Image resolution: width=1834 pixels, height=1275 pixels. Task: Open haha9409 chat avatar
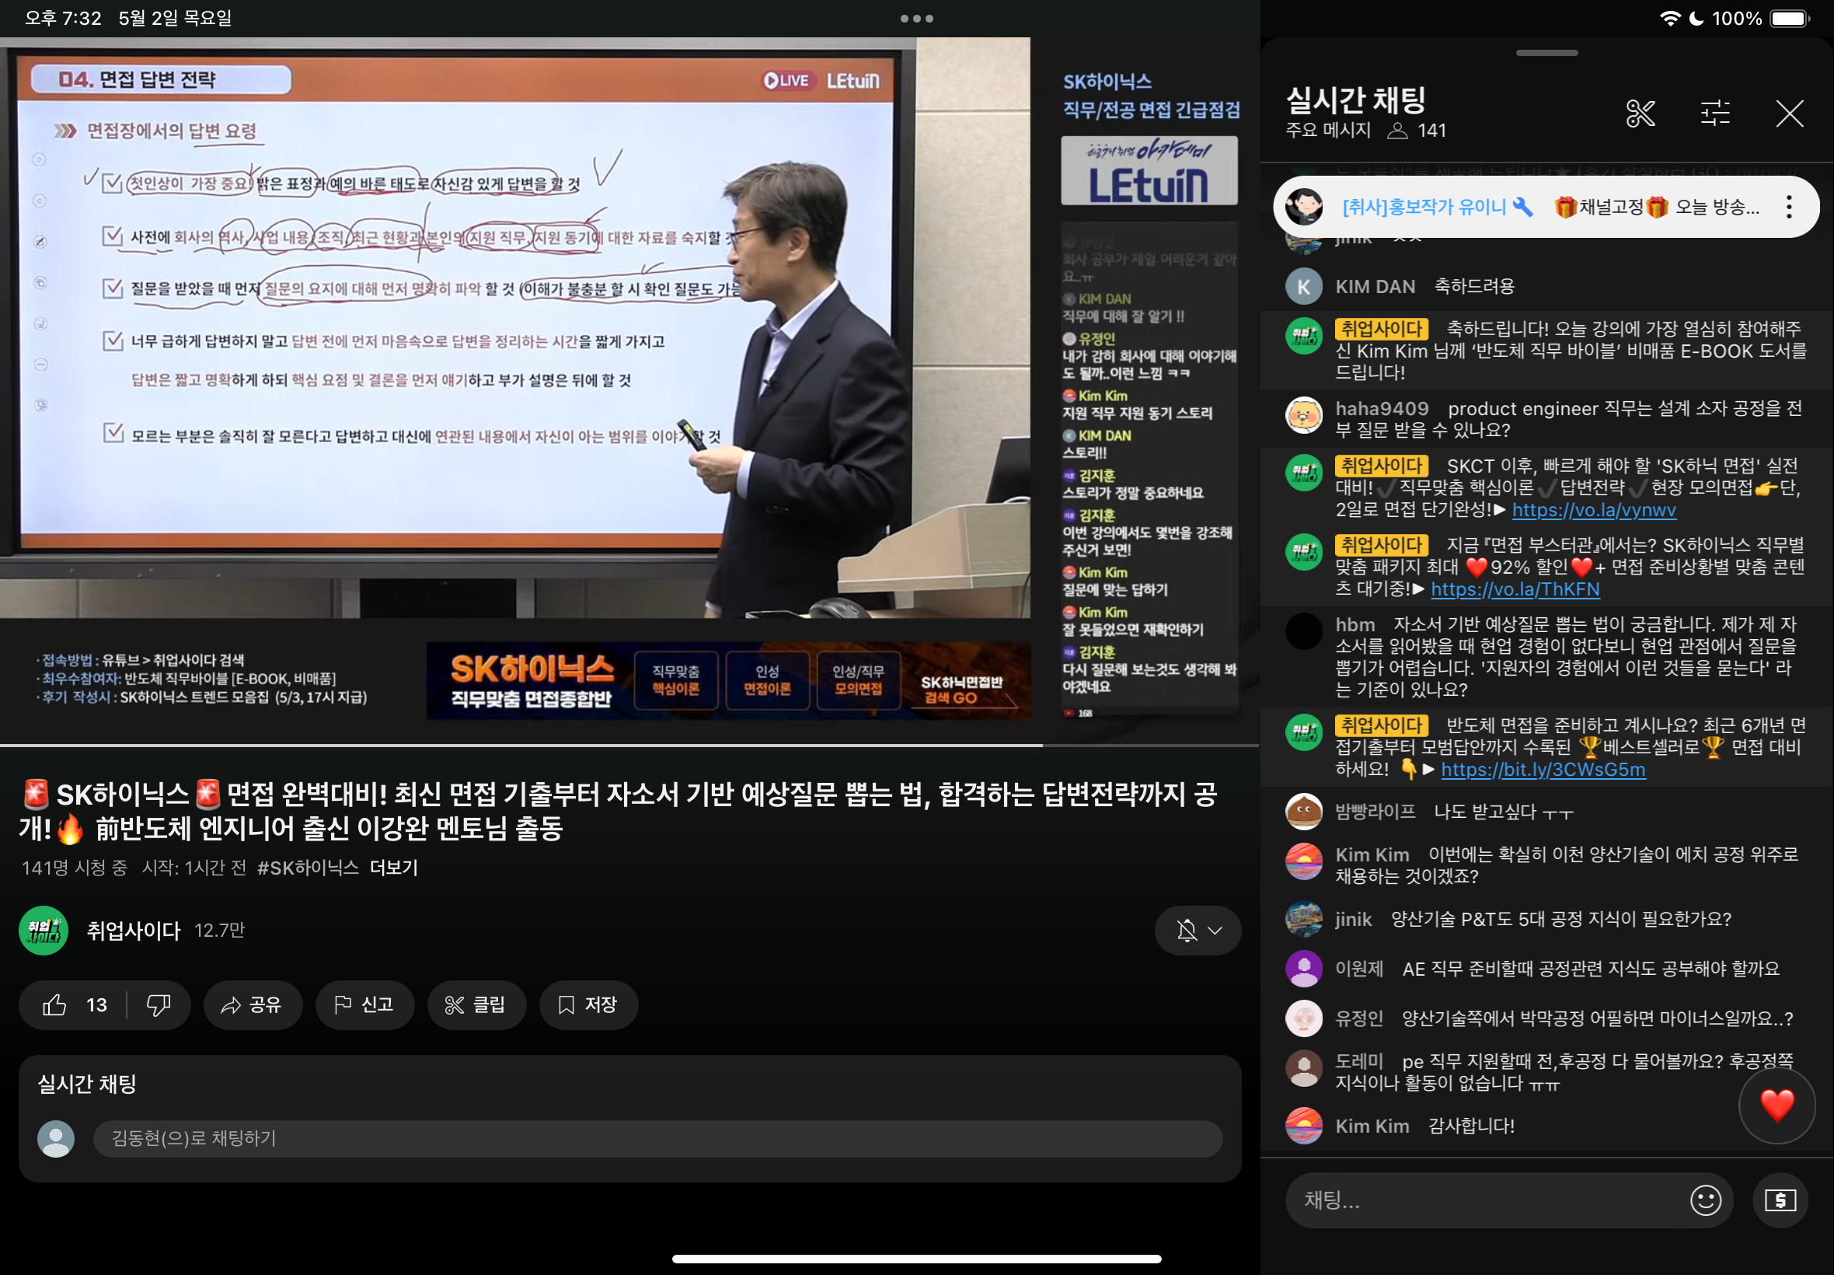(x=1304, y=415)
